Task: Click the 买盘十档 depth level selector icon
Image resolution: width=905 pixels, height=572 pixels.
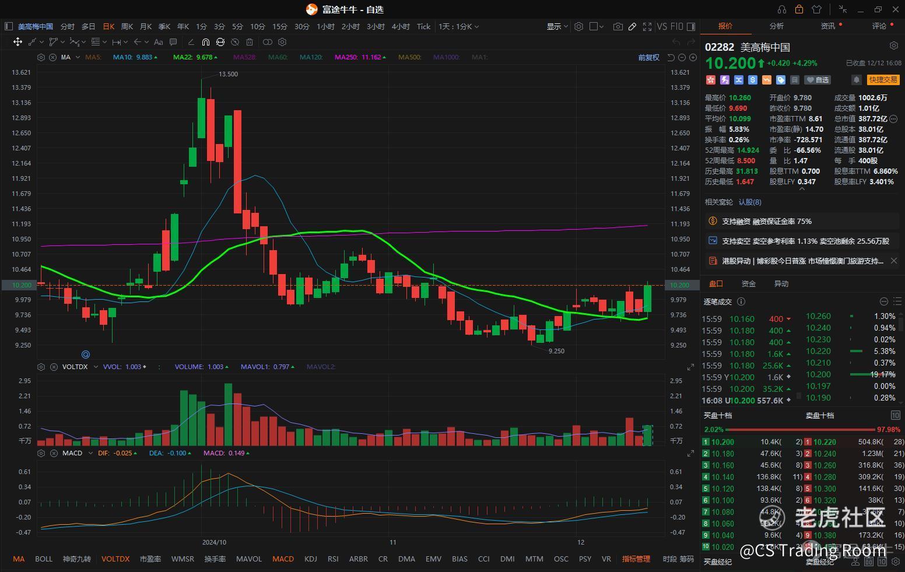Action: (x=895, y=415)
